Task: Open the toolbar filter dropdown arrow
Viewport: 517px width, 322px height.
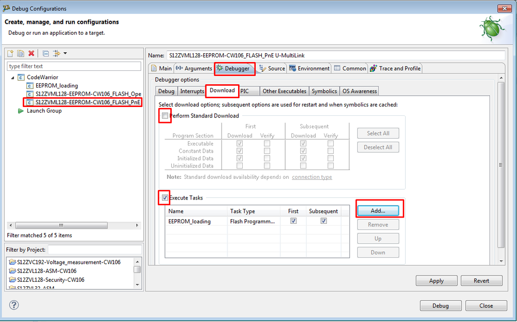Action: pyautogui.click(x=65, y=53)
